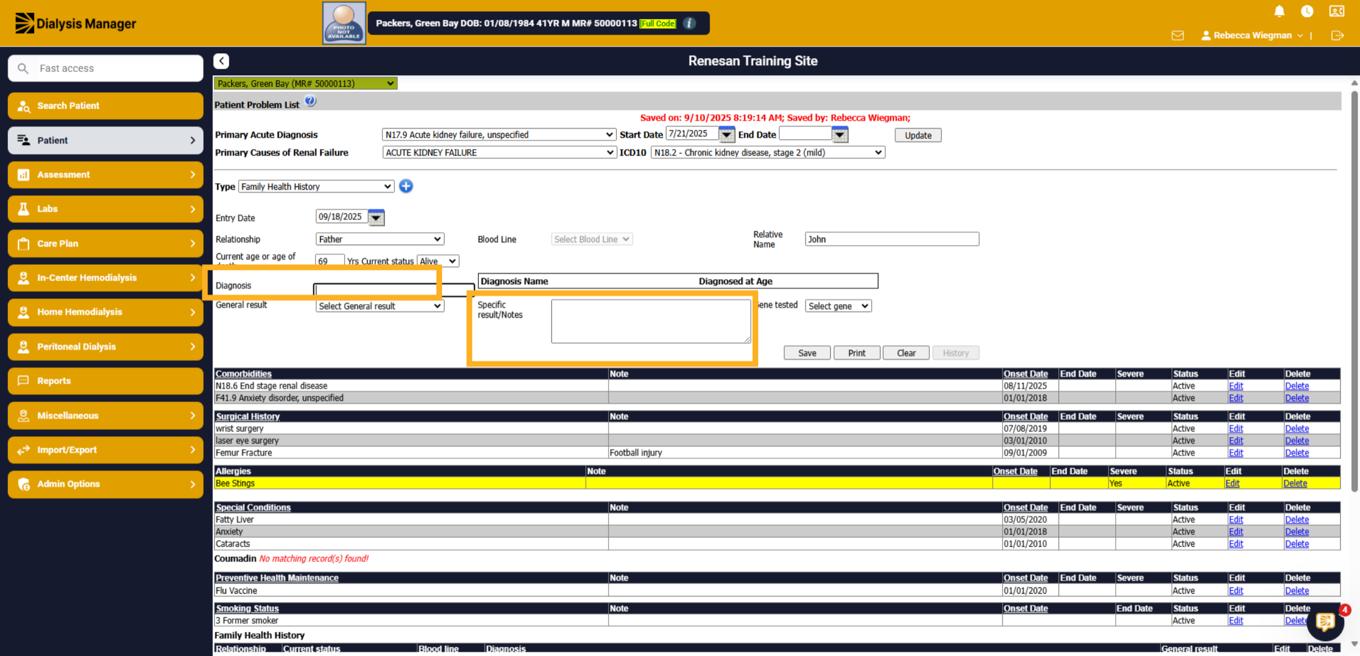Click the Print button
1360x656 pixels.
click(857, 353)
